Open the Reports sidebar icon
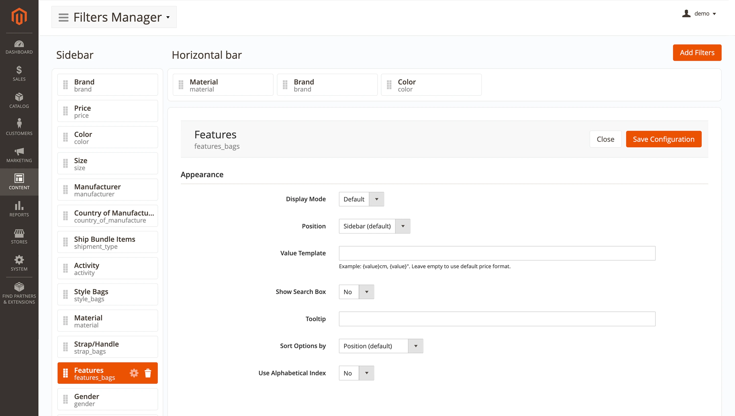The height and width of the screenshot is (416, 735). coord(19,208)
